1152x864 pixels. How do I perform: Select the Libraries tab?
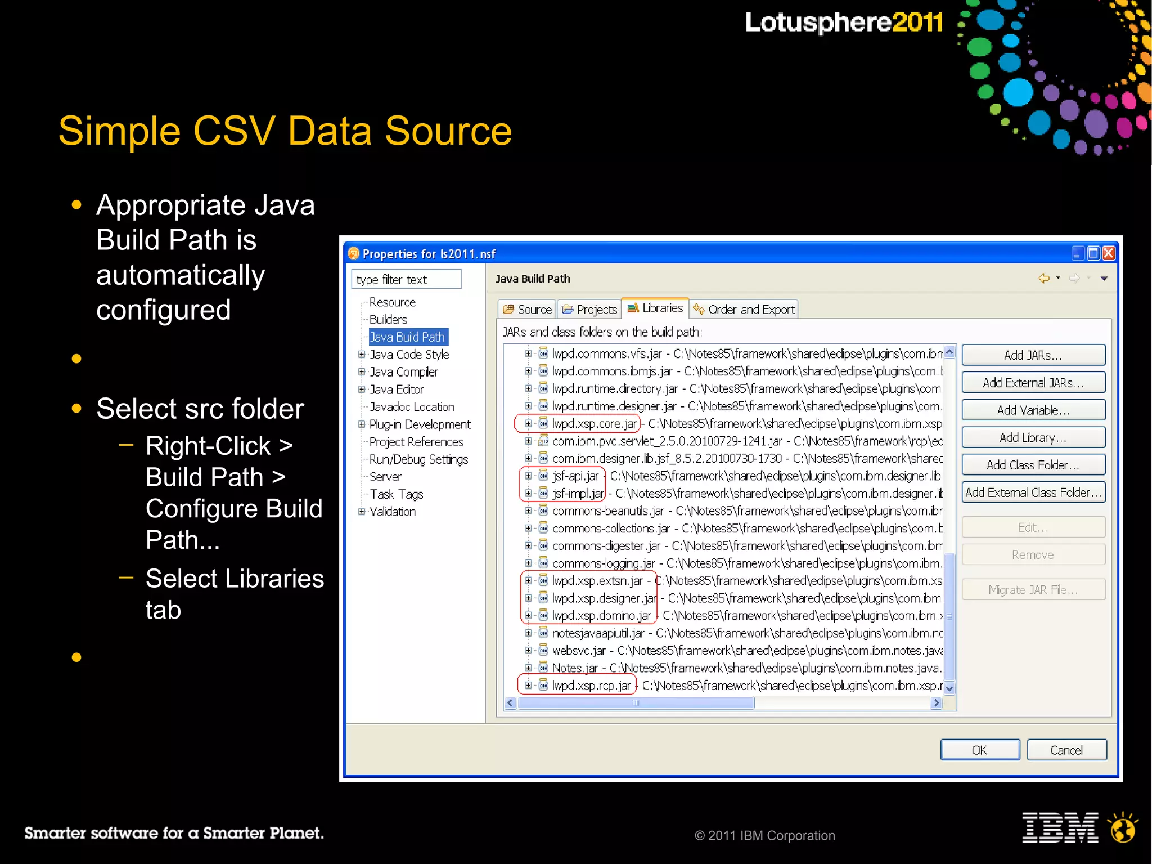(655, 308)
